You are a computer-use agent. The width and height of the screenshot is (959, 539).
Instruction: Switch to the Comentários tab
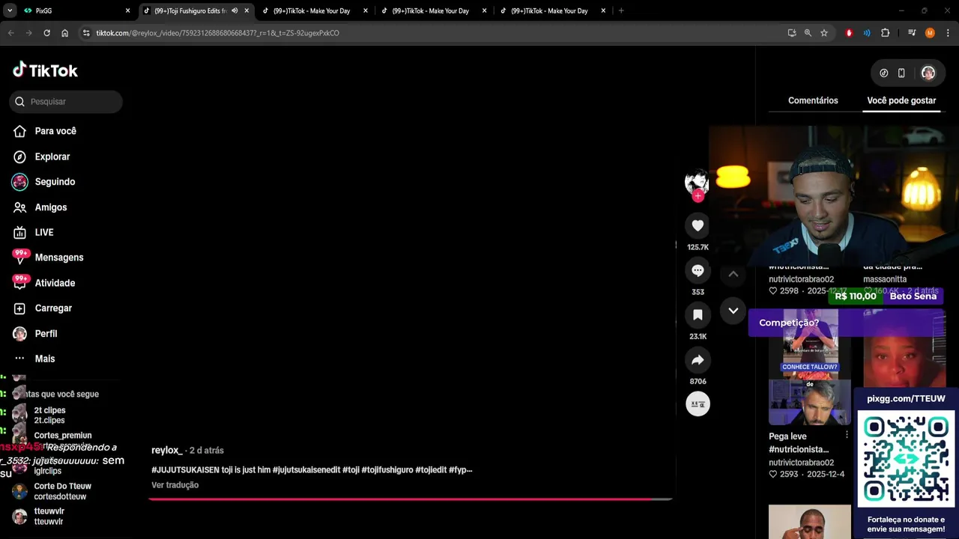(813, 100)
